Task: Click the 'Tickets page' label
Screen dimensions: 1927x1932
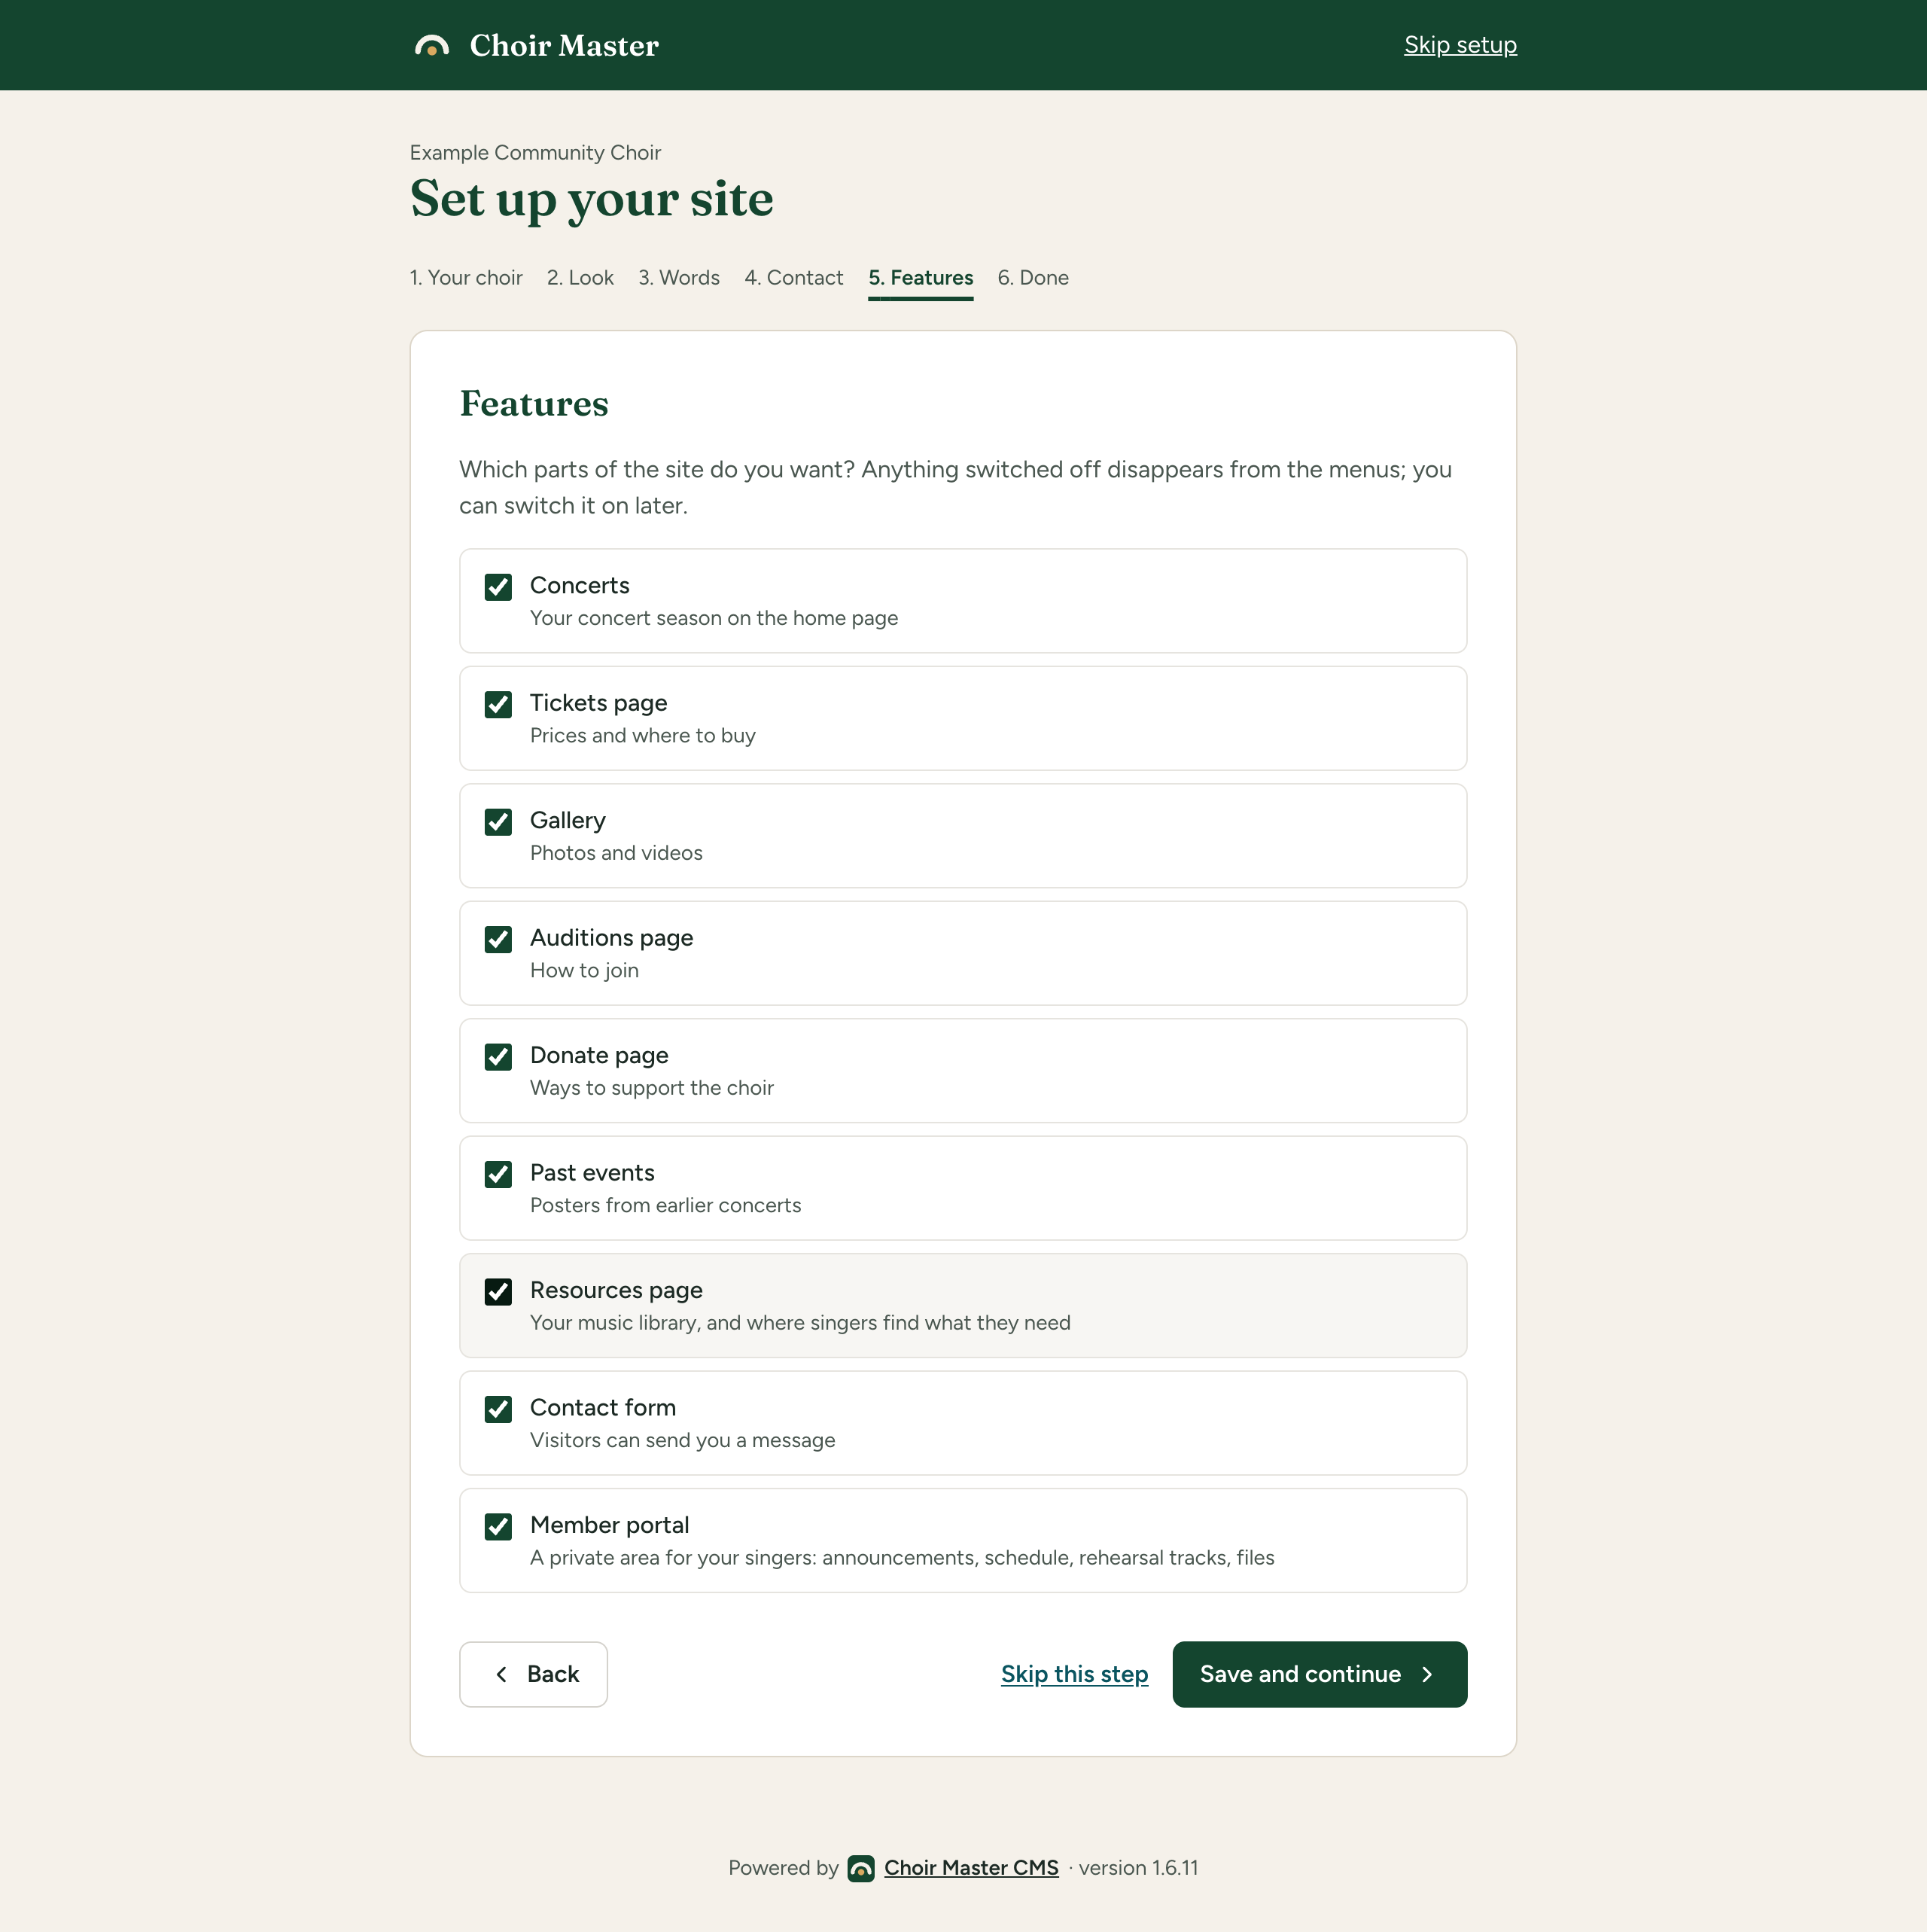Action: [599, 703]
